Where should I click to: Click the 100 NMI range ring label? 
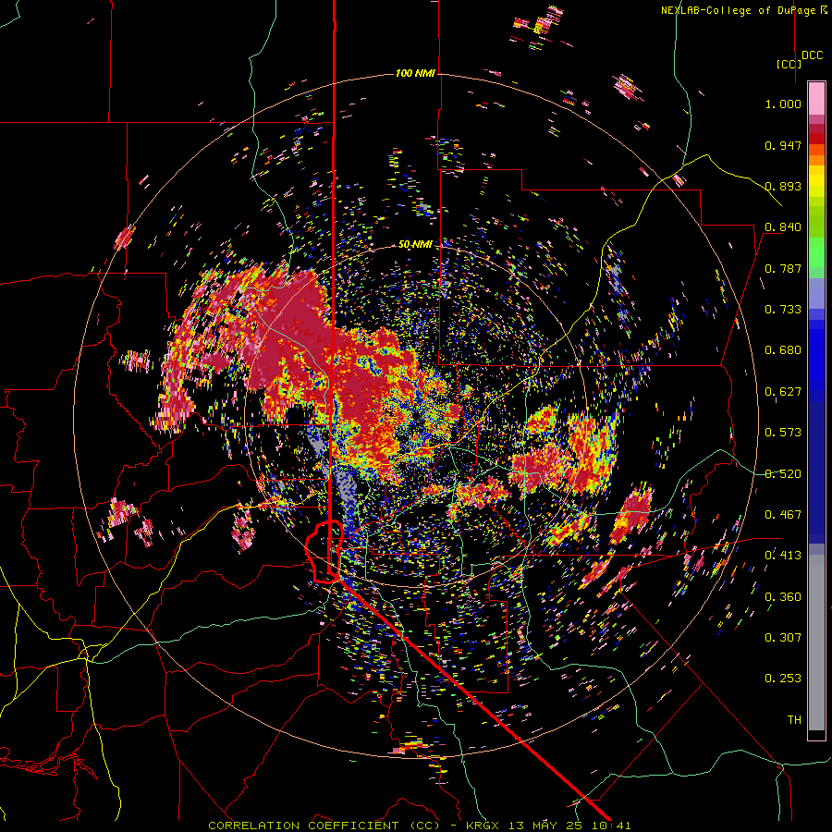pos(415,73)
